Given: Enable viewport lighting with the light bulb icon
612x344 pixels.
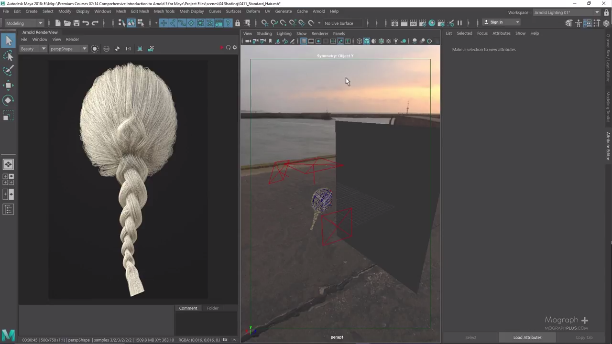Looking at the screenshot, I should pyautogui.click(x=396, y=41).
